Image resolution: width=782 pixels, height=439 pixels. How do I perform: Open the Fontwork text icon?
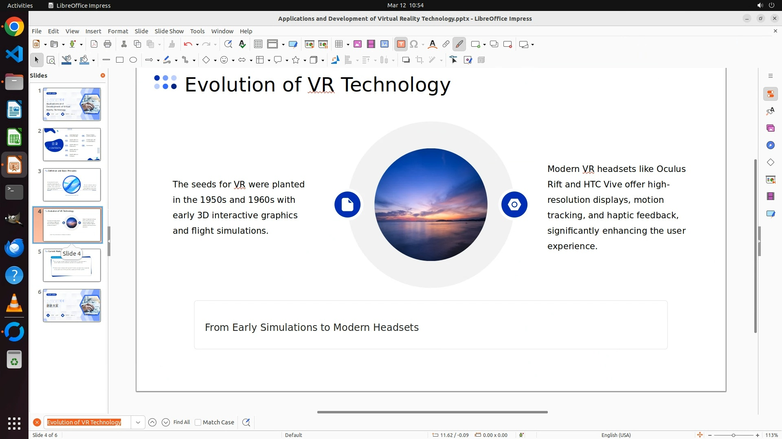[x=433, y=44]
